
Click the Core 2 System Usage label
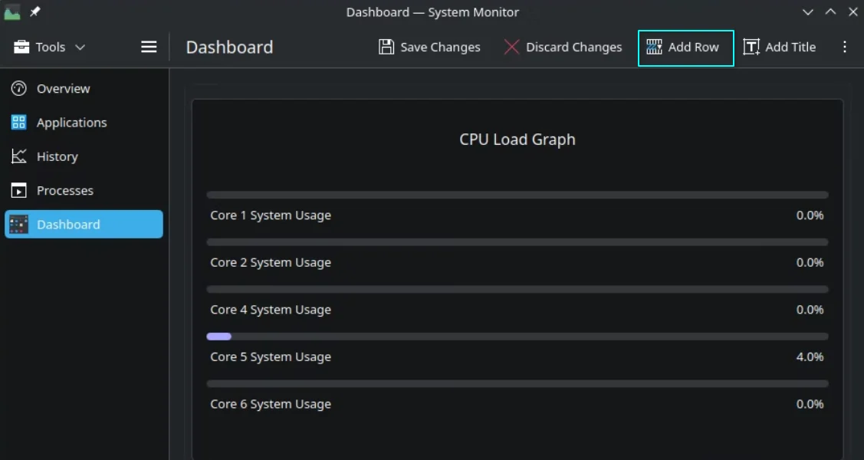coord(271,263)
